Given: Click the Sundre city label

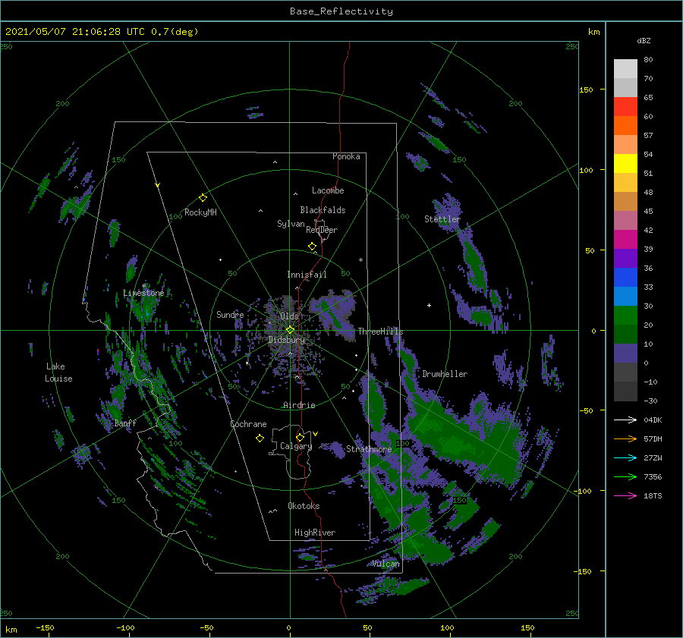Looking at the screenshot, I should coord(230,314).
